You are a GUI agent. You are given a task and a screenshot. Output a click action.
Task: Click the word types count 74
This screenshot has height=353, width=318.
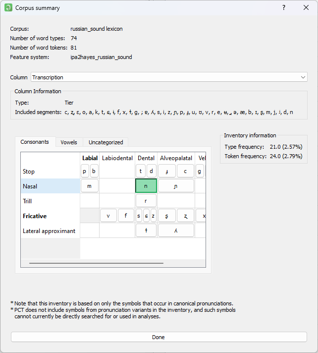coord(74,38)
